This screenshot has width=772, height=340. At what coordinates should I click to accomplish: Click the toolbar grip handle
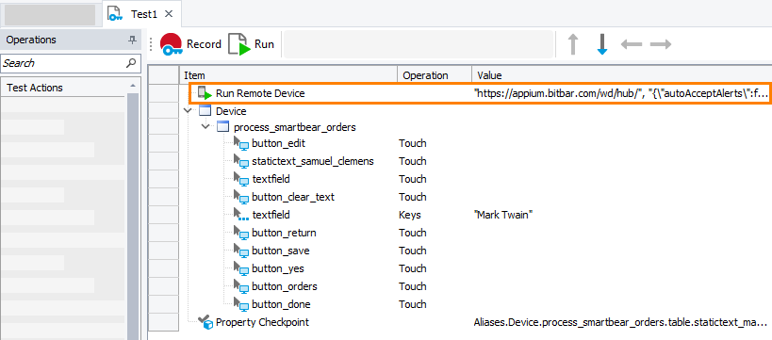(151, 44)
